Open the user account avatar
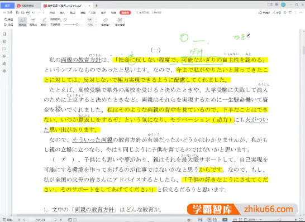305x222 pixels. [283, 4]
